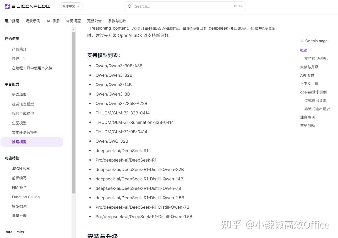Open the Function Calling documentation page

coord(26,197)
